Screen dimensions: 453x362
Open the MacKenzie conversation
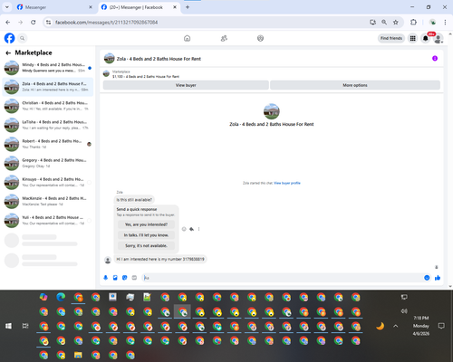pos(48,201)
